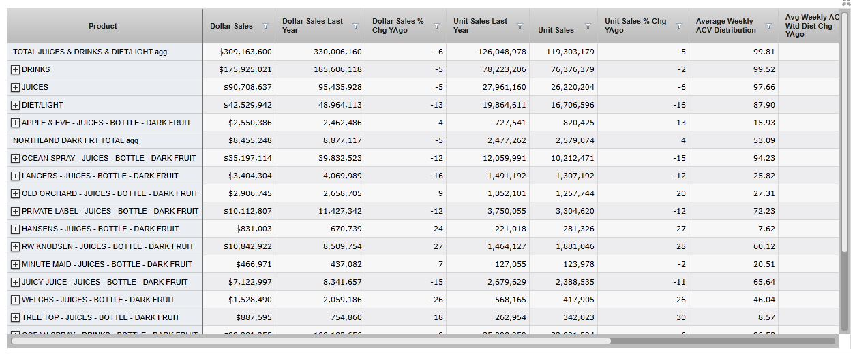This screenshot has width=857, height=354.
Task: Click the Average Weekly ACV Distribution filter icon
Action: (768, 27)
